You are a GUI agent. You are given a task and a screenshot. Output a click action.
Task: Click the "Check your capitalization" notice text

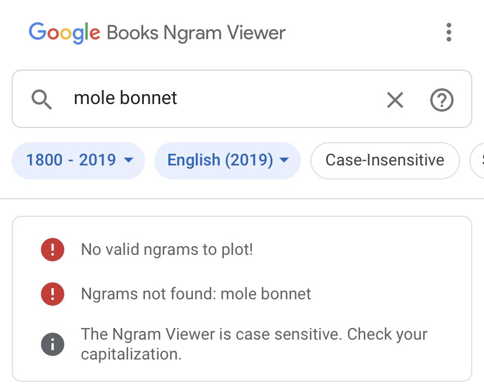coord(254,344)
